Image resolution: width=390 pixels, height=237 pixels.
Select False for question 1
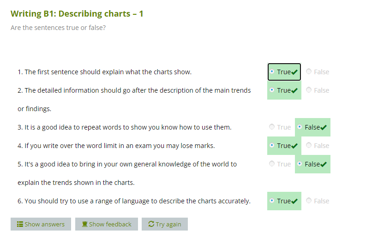click(x=309, y=71)
